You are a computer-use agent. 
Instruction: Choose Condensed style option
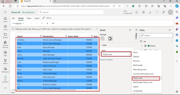[147, 91]
